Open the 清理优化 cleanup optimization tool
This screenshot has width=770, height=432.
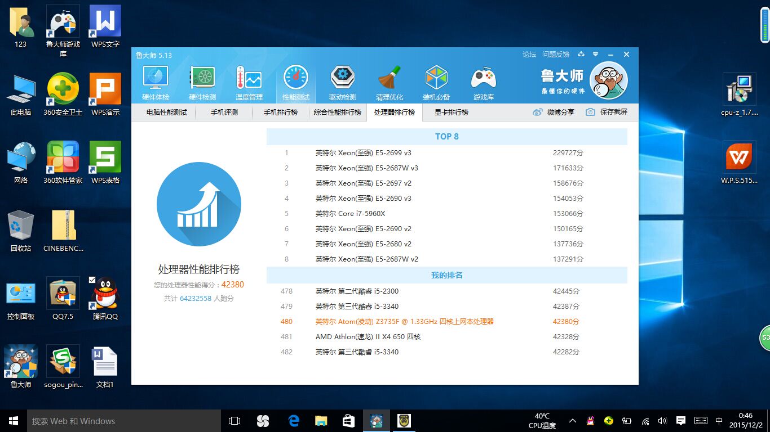point(389,82)
